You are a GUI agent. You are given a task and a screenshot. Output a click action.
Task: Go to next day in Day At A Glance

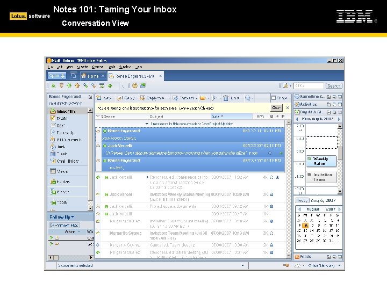[x=339, y=119]
